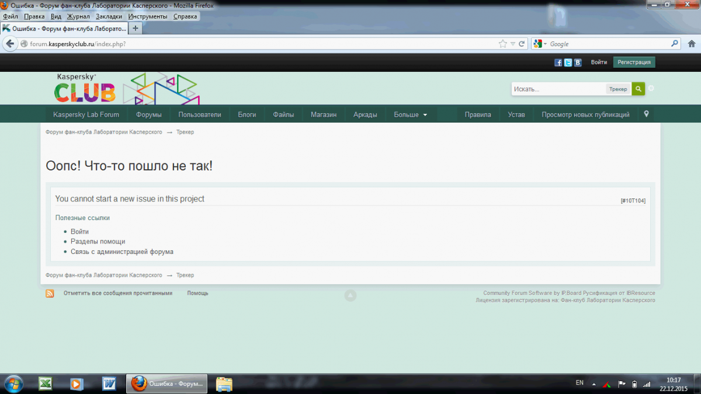Bookmark page with the star icon

pyautogui.click(x=503, y=44)
